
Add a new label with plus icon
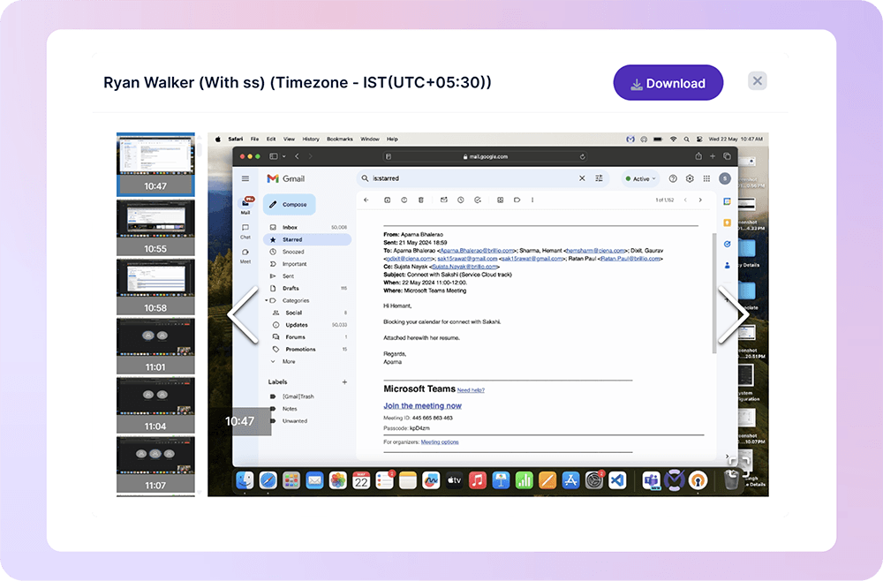(344, 381)
